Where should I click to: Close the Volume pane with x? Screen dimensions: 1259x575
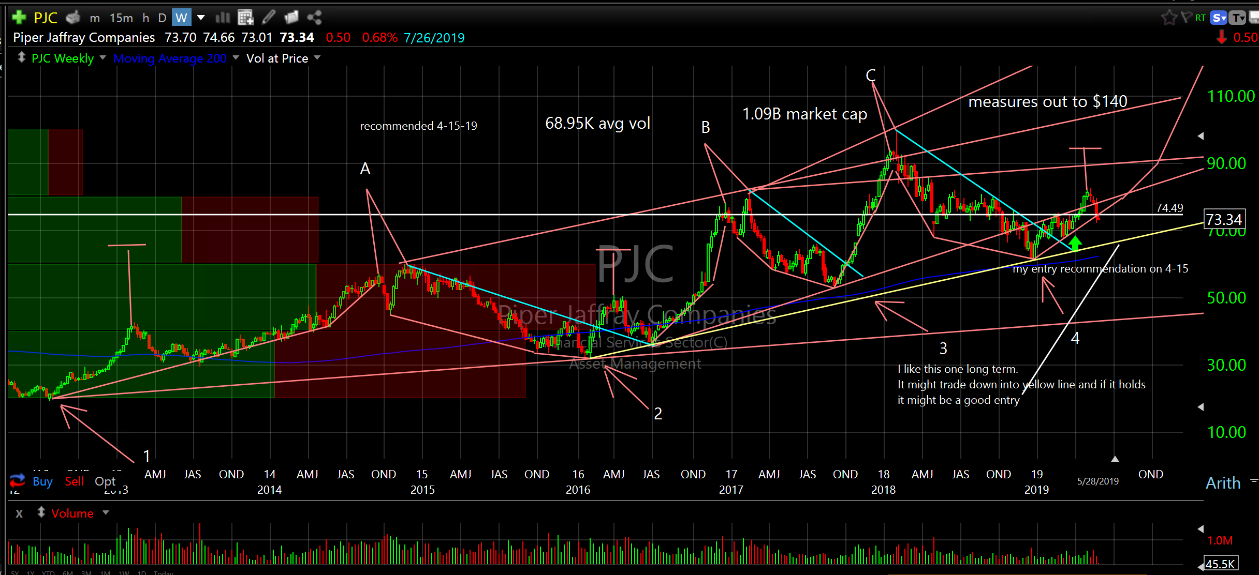click(19, 513)
